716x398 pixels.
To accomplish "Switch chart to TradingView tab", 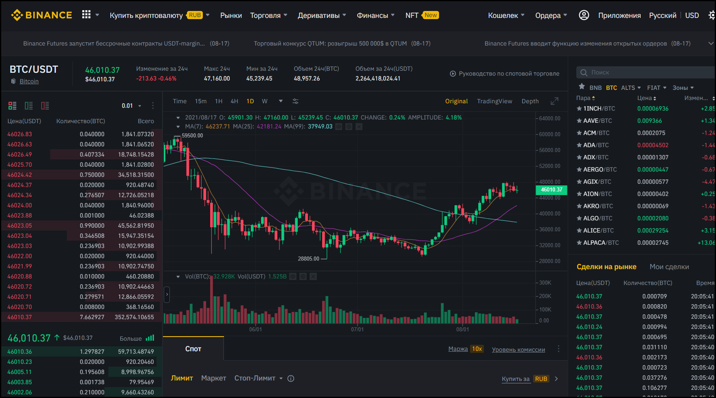I will (494, 101).
